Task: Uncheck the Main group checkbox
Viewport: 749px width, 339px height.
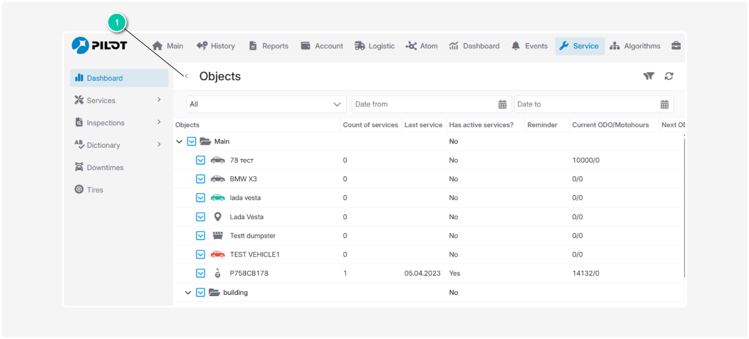Action: (x=192, y=142)
